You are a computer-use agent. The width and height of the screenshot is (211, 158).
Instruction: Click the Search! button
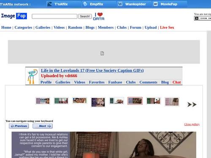coord(85,16)
